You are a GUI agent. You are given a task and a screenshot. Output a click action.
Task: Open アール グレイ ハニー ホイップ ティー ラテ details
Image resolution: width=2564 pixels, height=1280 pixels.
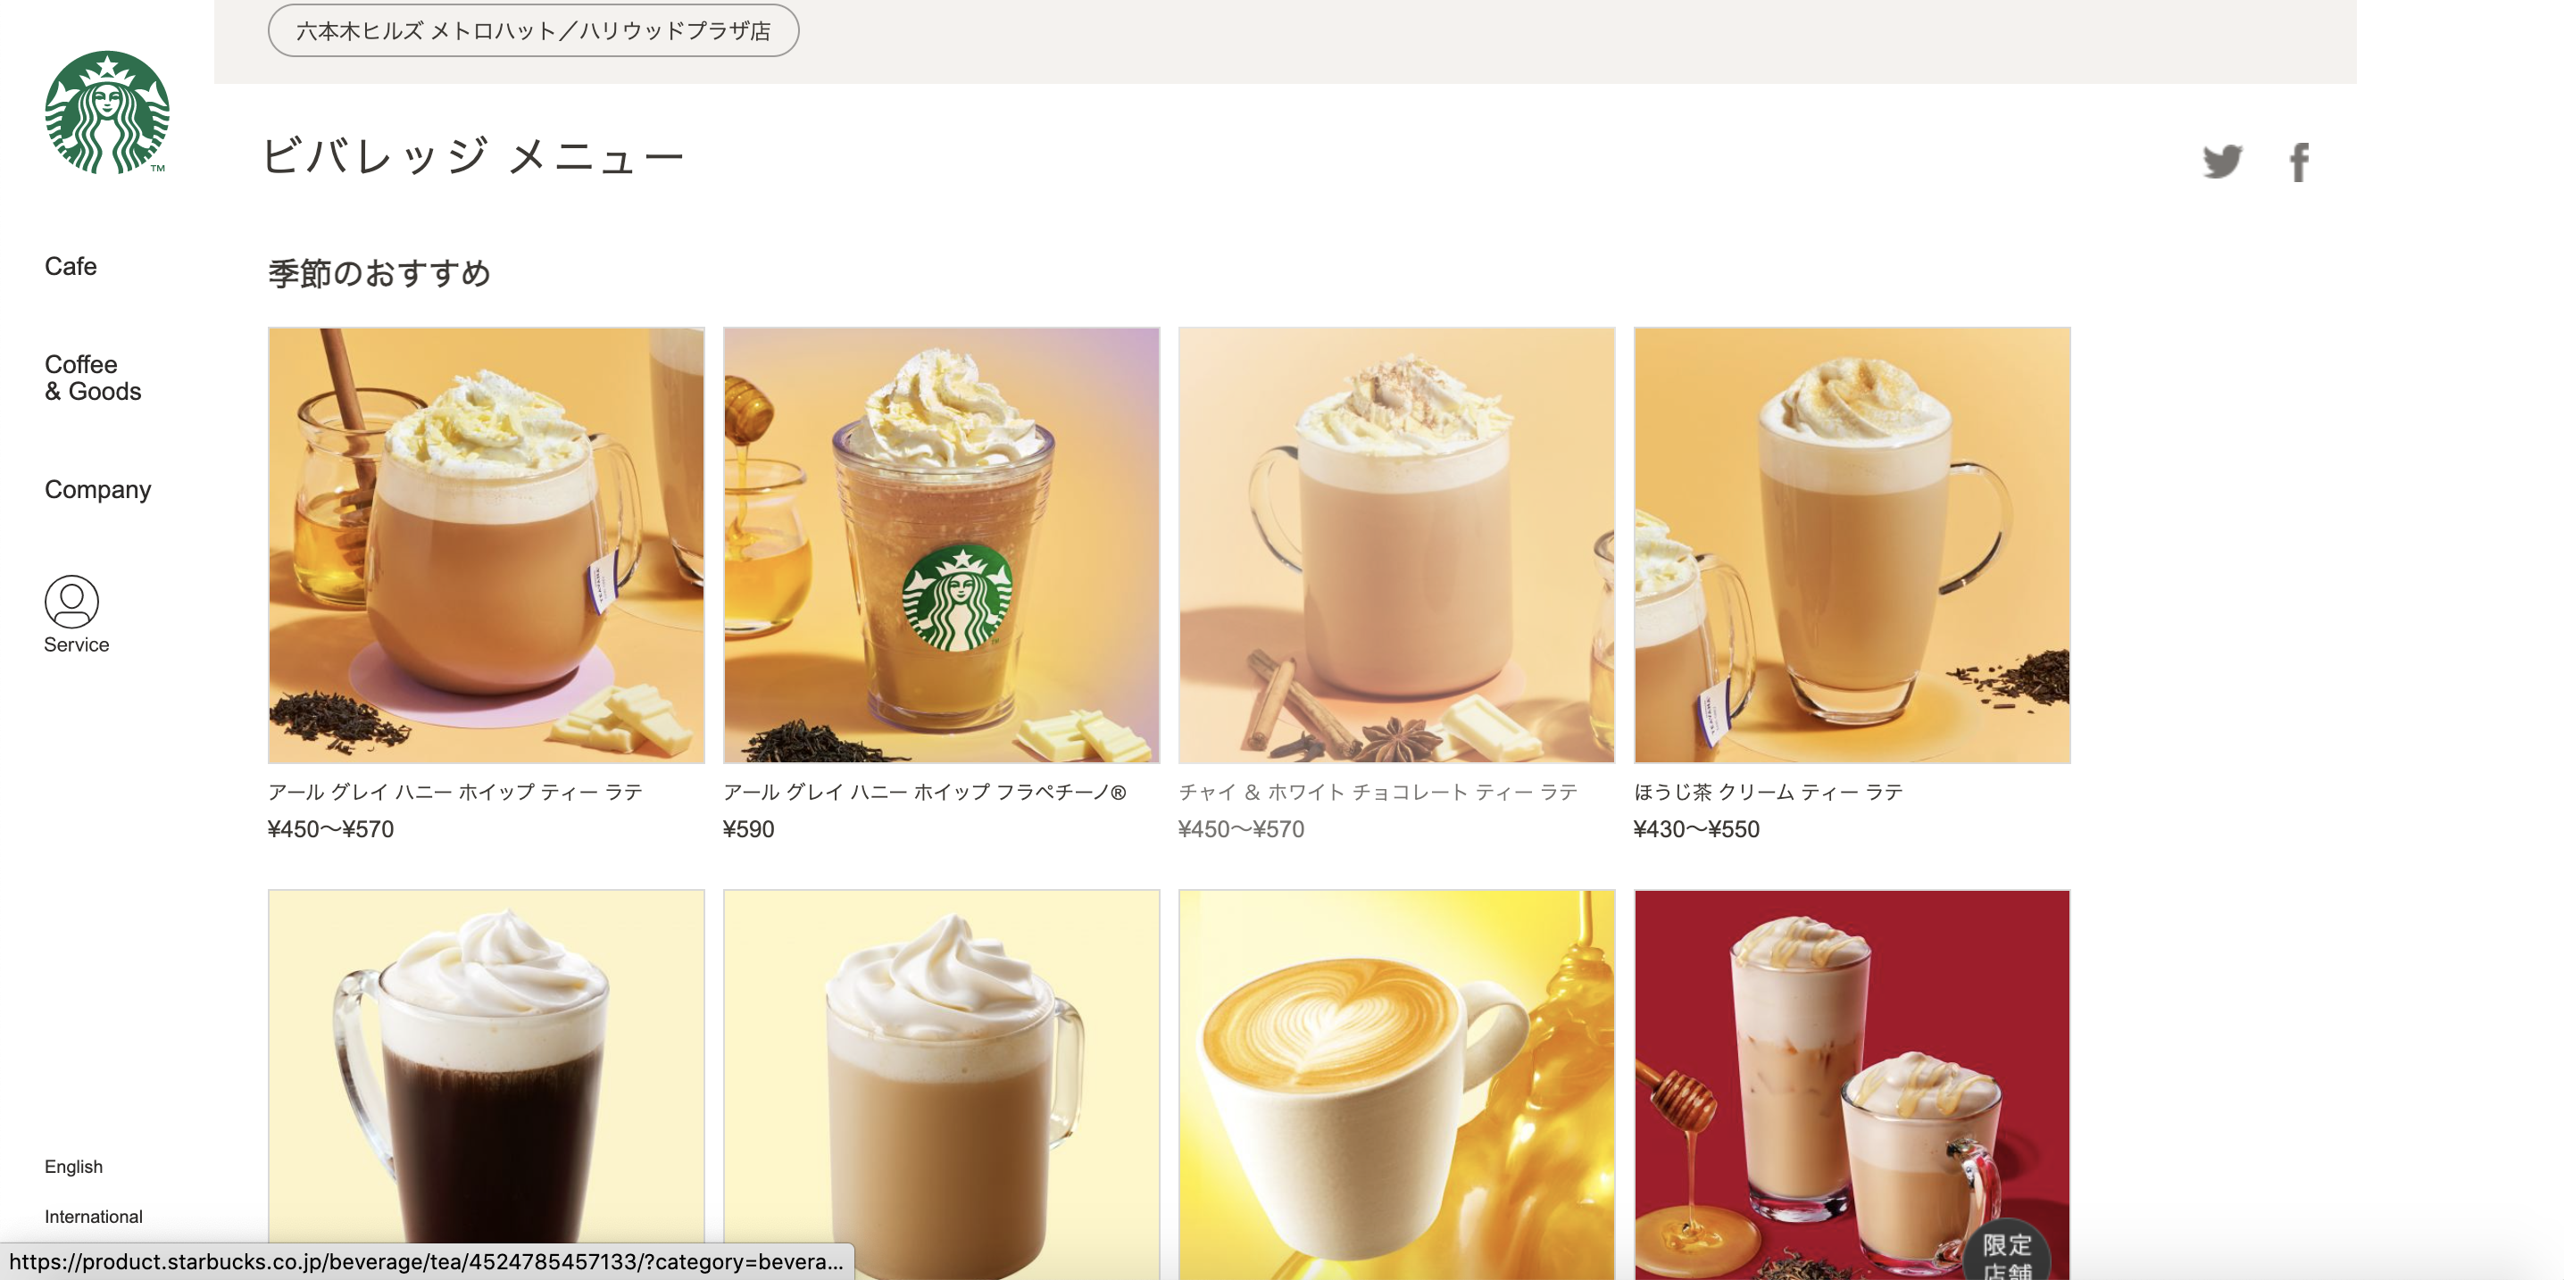click(455, 791)
